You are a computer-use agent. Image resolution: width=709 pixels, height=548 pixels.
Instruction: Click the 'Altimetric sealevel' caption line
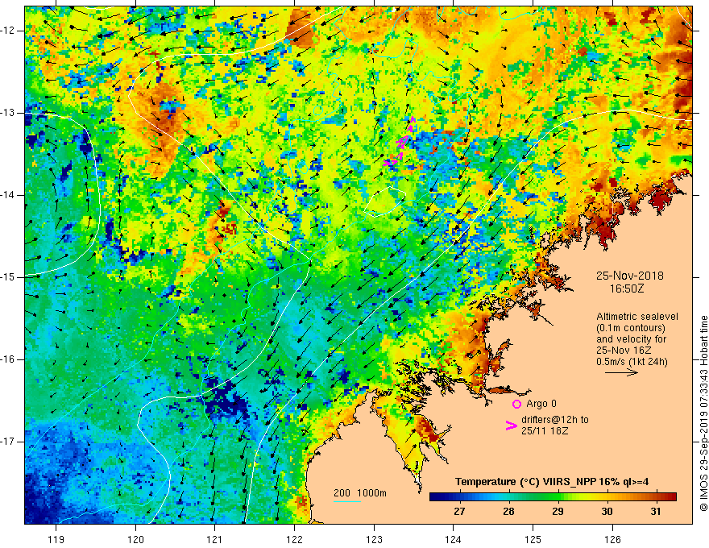637,317
